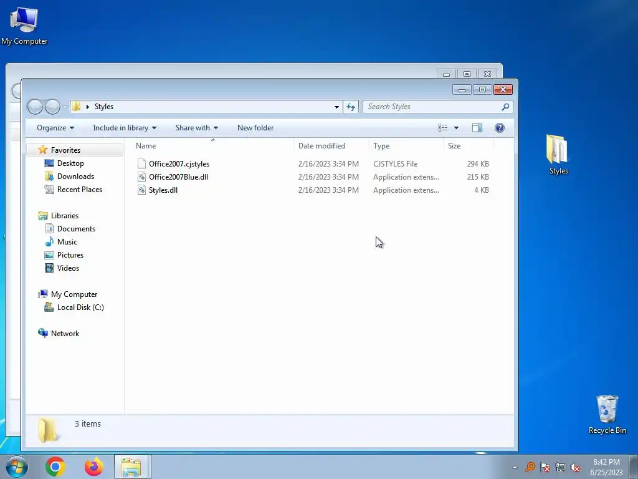Click the magnifier tray icon
Screen dimensions: 638x479
click(530, 467)
